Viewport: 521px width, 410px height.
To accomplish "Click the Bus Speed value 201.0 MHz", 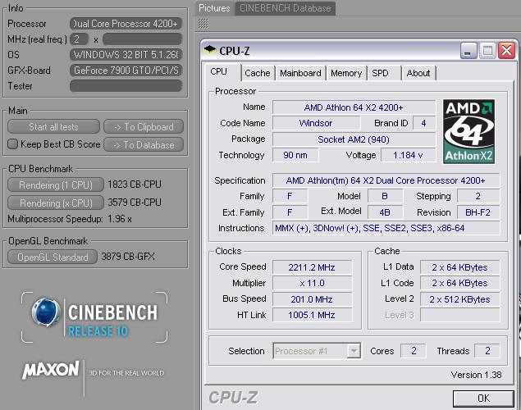I will (x=312, y=299).
